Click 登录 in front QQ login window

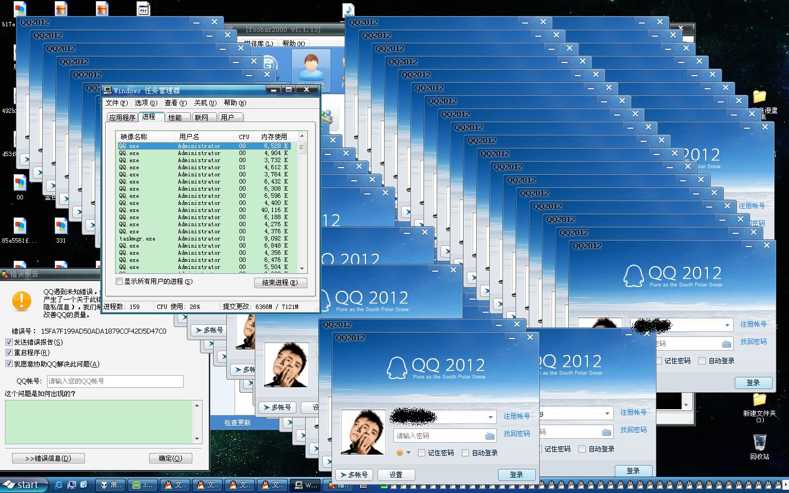click(x=517, y=475)
